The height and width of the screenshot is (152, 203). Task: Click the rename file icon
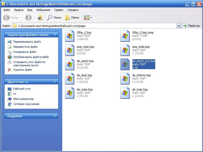(x=10, y=42)
